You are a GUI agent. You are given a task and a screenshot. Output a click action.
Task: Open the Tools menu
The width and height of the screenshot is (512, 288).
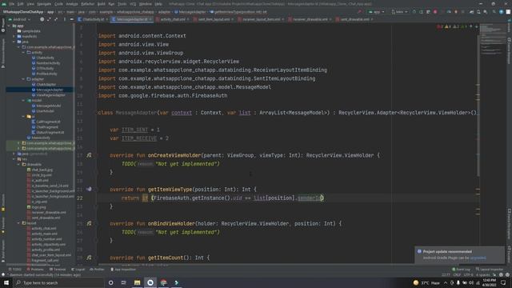(122, 4)
